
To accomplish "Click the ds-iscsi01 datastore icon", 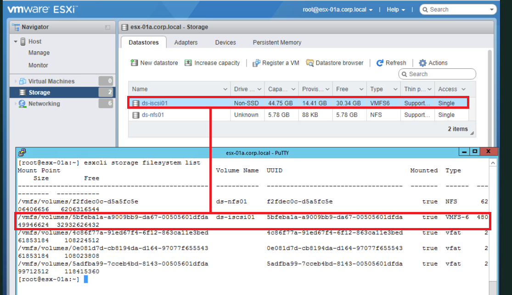I will pyautogui.click(x=136, y=103).
